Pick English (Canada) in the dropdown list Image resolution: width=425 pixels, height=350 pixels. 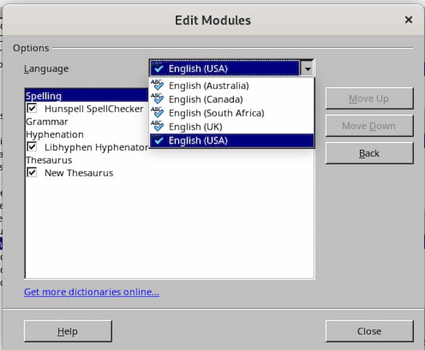click(205, 99)
